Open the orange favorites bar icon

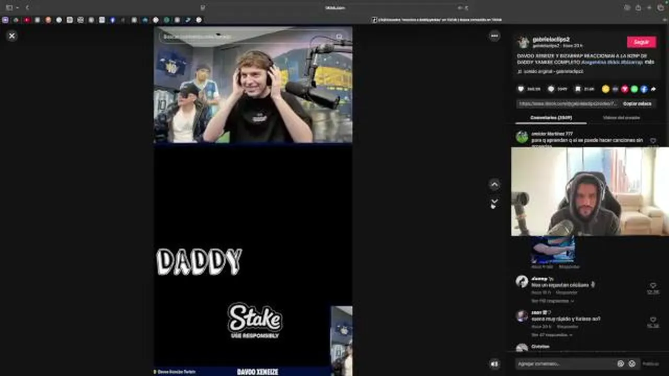point(48,20)
